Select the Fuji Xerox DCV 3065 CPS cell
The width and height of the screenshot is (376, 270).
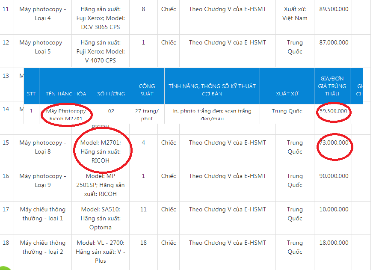point(101,18)
